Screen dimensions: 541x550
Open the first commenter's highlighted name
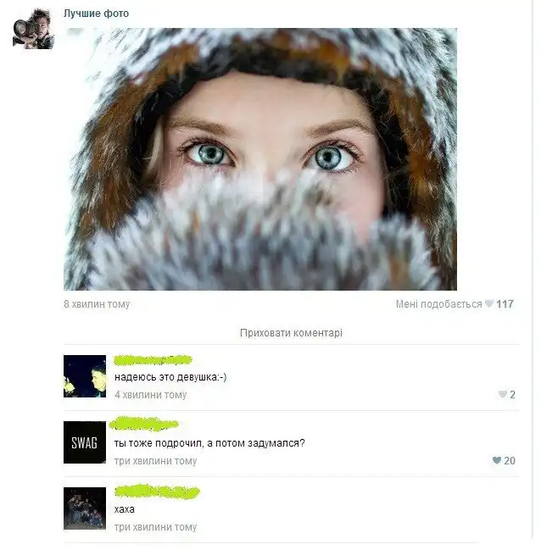click(x=153, y=360)
